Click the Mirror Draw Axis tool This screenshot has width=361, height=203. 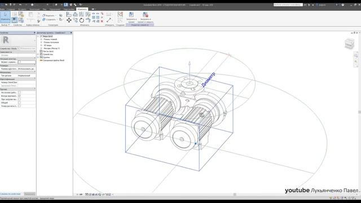click(x=88, y=15)
